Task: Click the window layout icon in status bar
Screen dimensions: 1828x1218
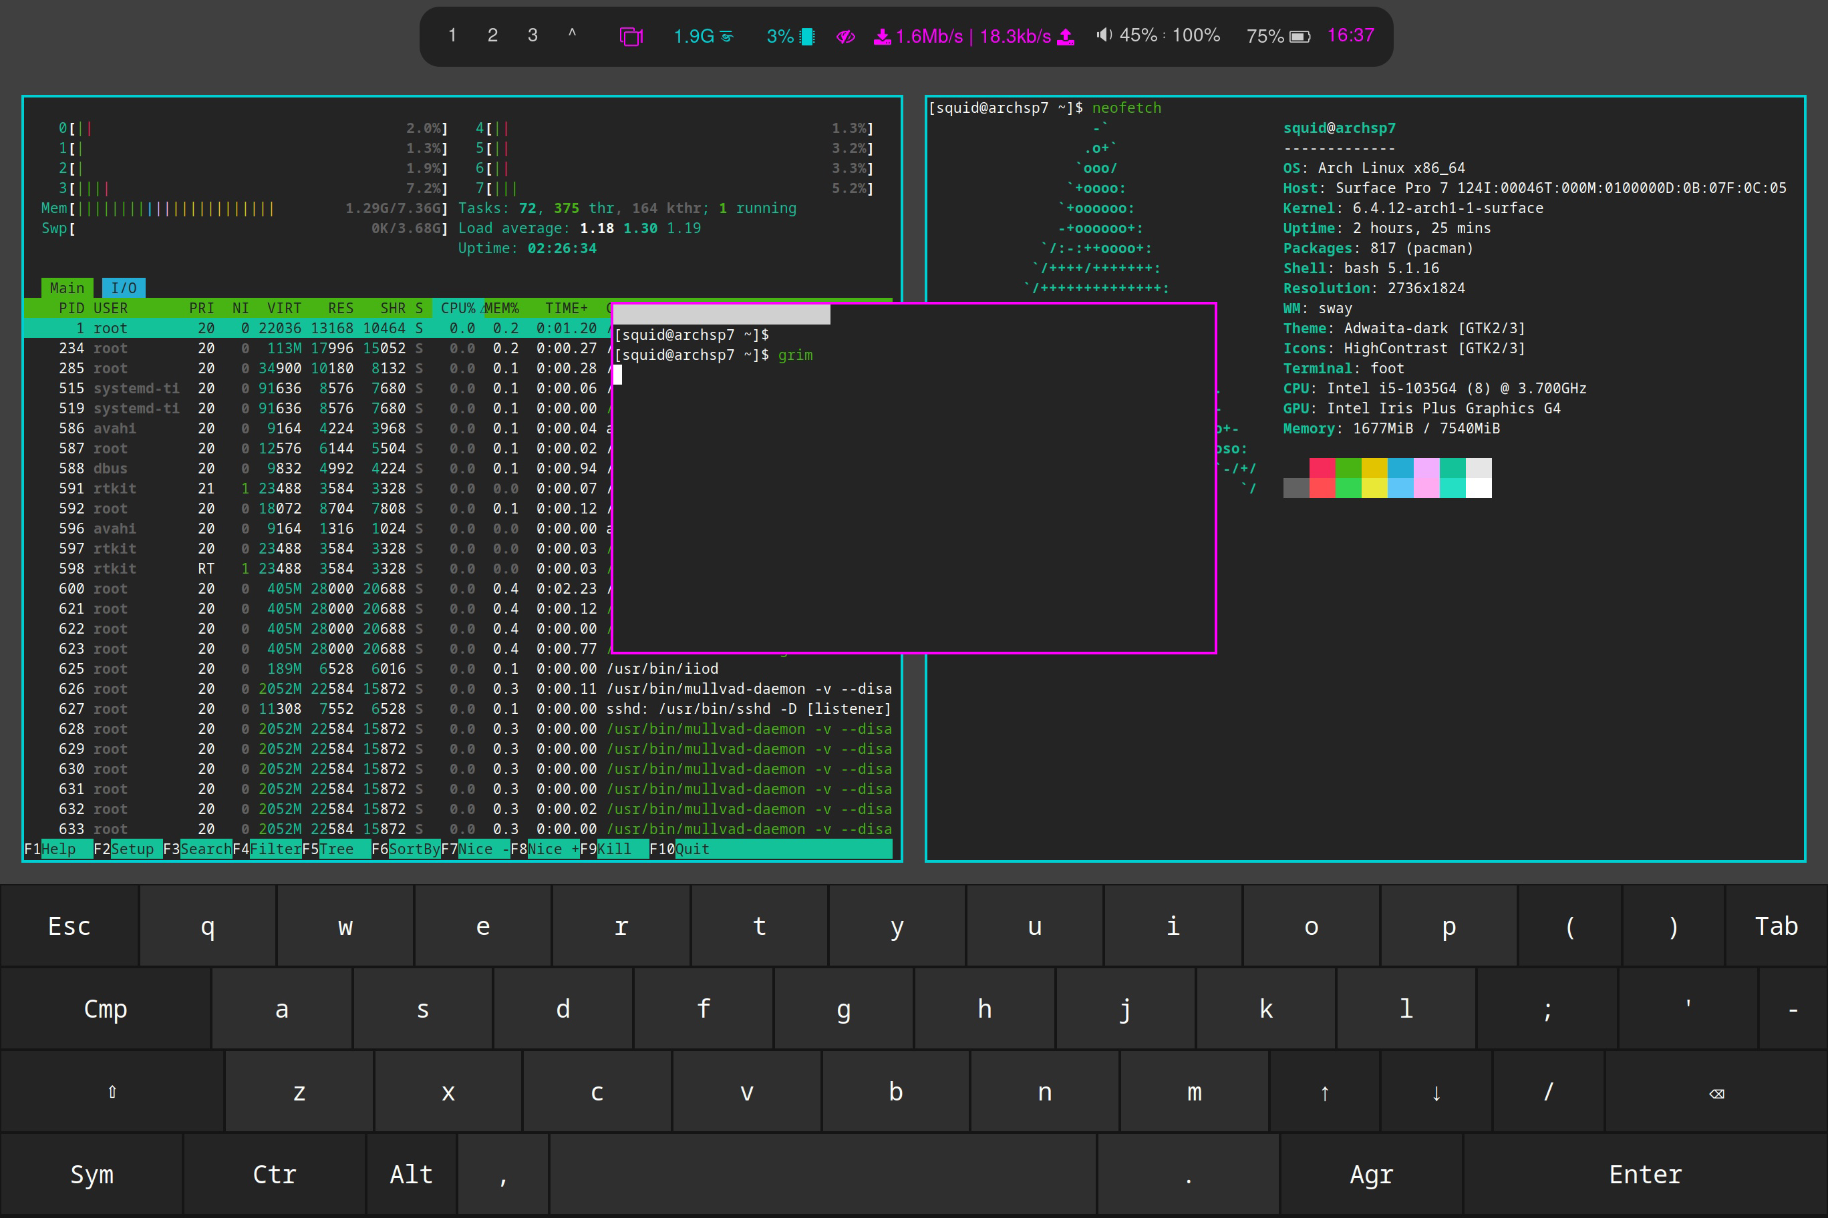Action: (630, 36)
